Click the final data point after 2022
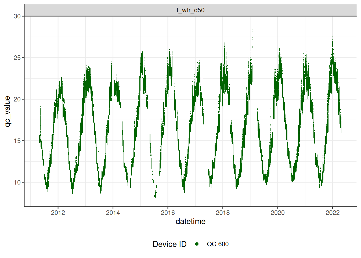Image resolution: width=361 pixels, height=258 pixels. tap(341, 131)
